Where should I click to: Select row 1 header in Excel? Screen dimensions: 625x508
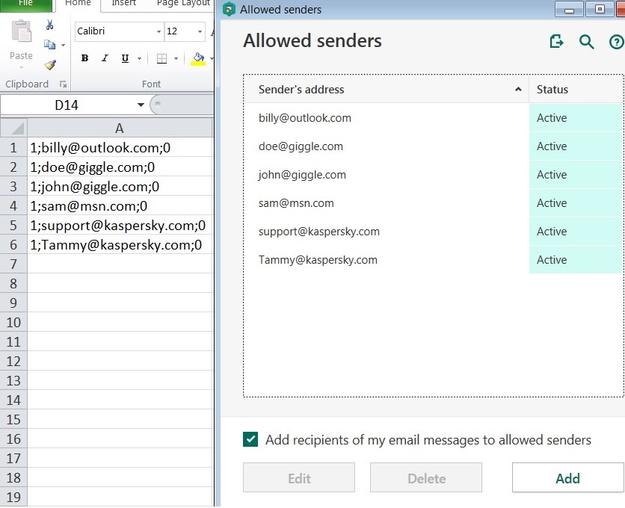[x=13, y=147]
